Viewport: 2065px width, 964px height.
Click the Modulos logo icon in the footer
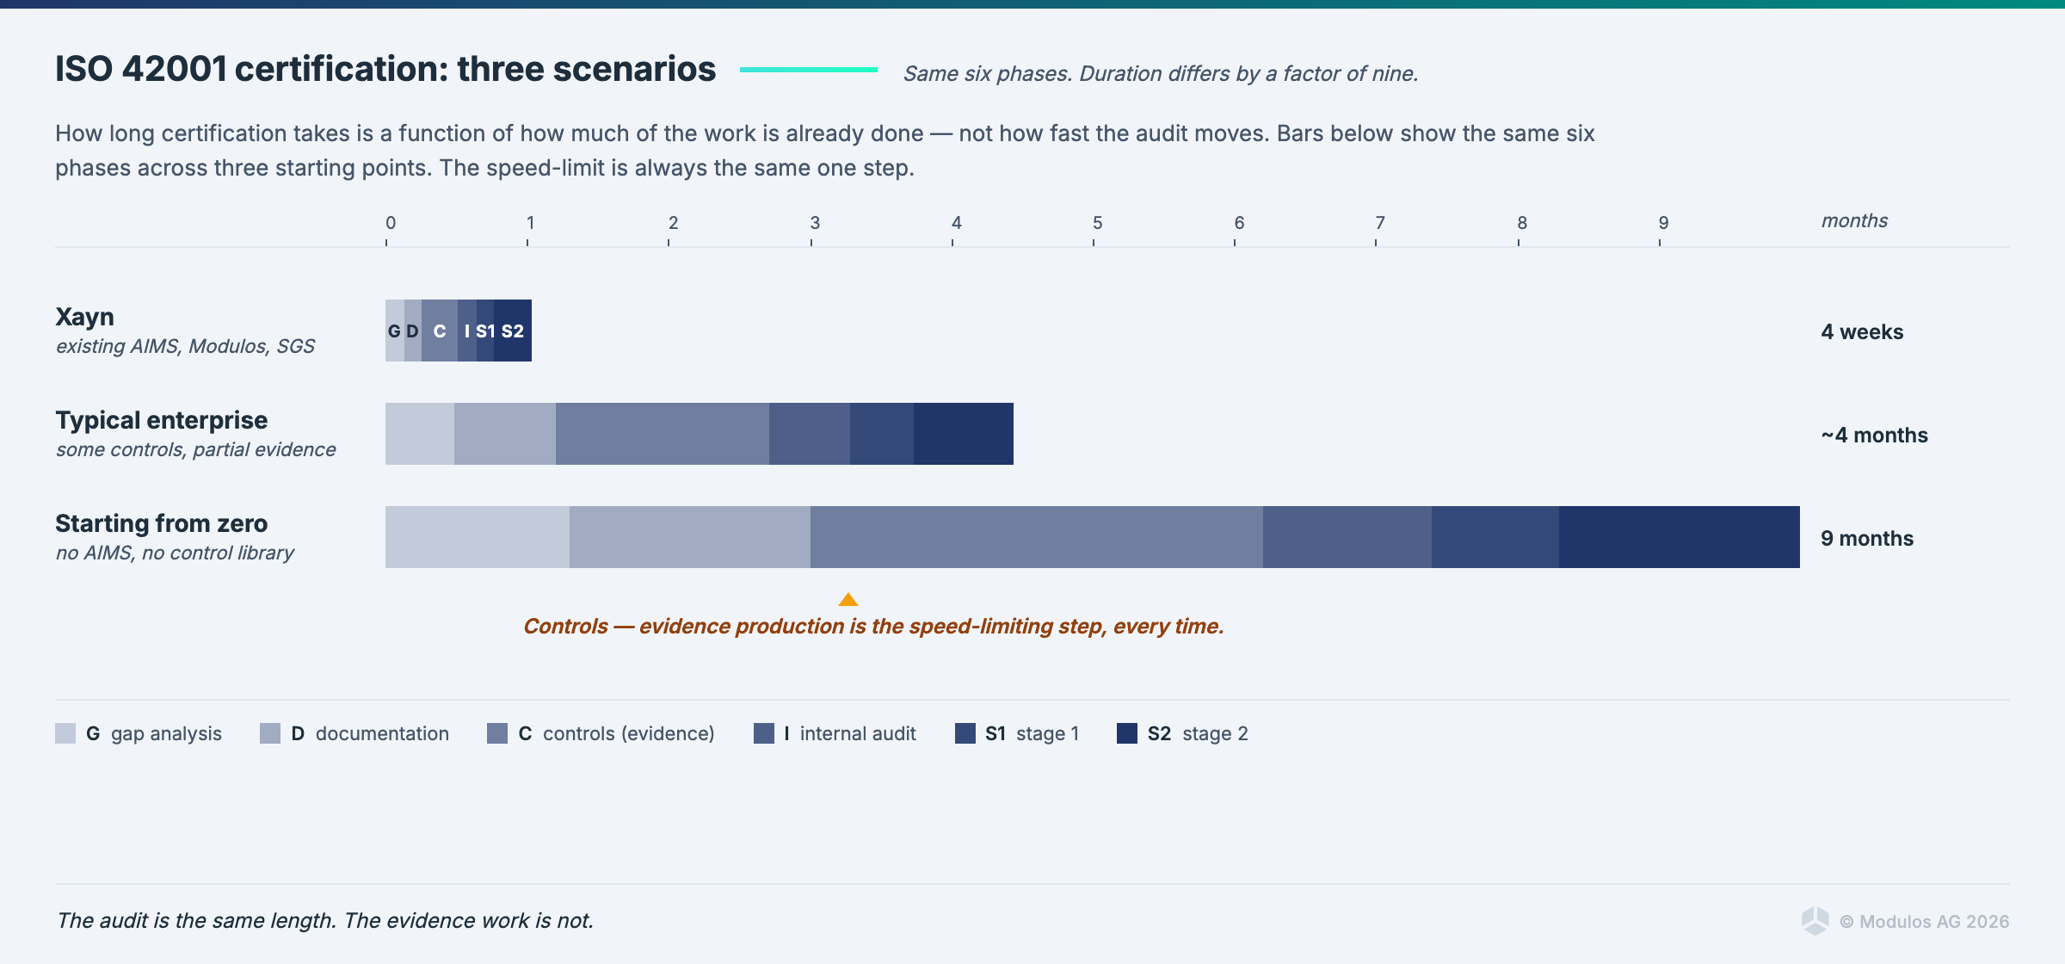click(1815, 921)
